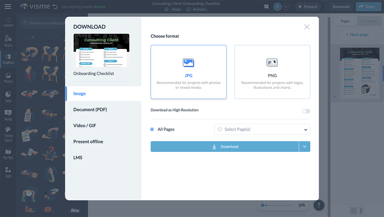This screenshot has height=217, width=384.
Task: Click the undo arrow icon
Action: (55, 7)
